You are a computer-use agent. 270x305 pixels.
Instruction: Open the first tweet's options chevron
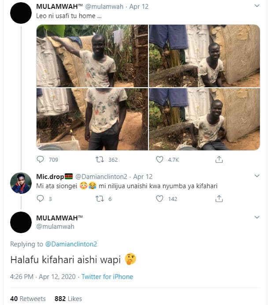point(257,6)
